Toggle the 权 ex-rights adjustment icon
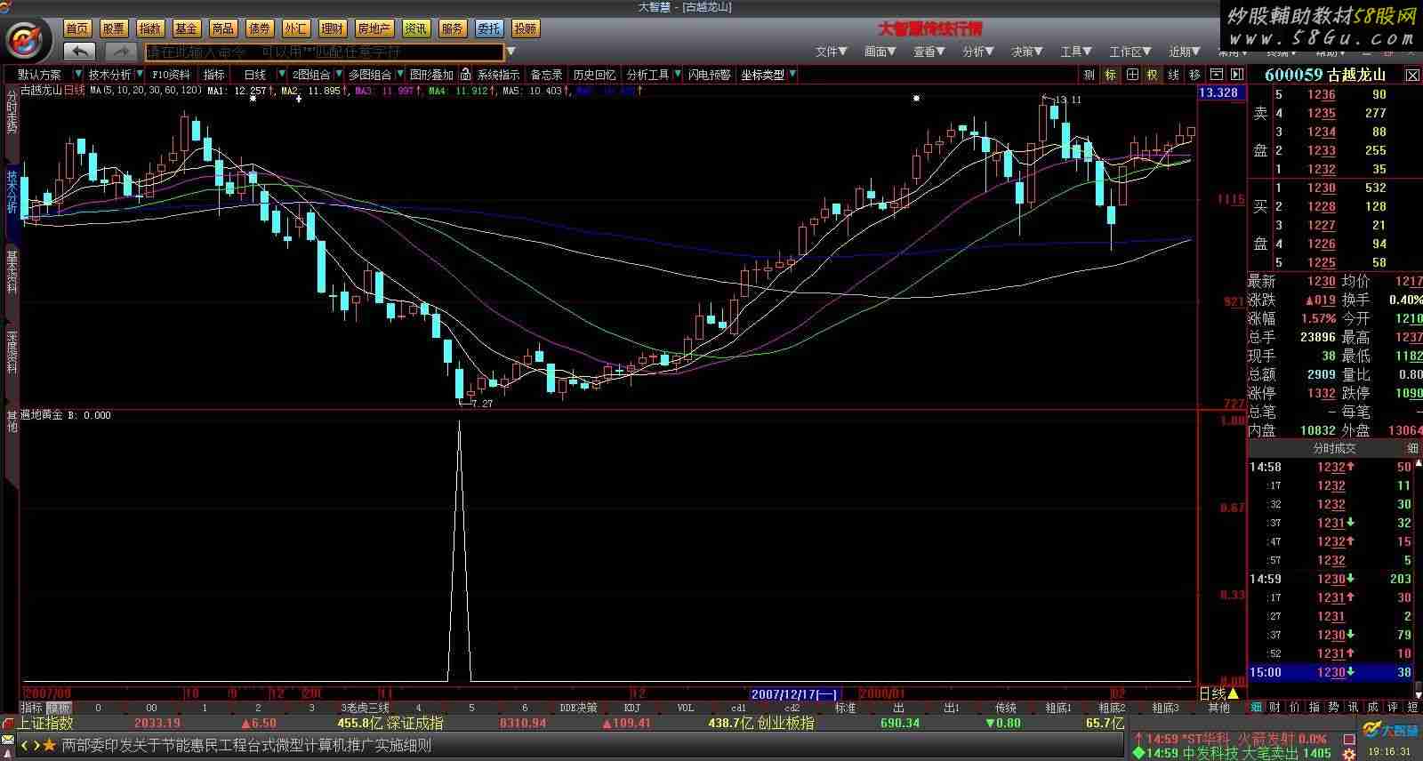 click(x=1153, y=75)
